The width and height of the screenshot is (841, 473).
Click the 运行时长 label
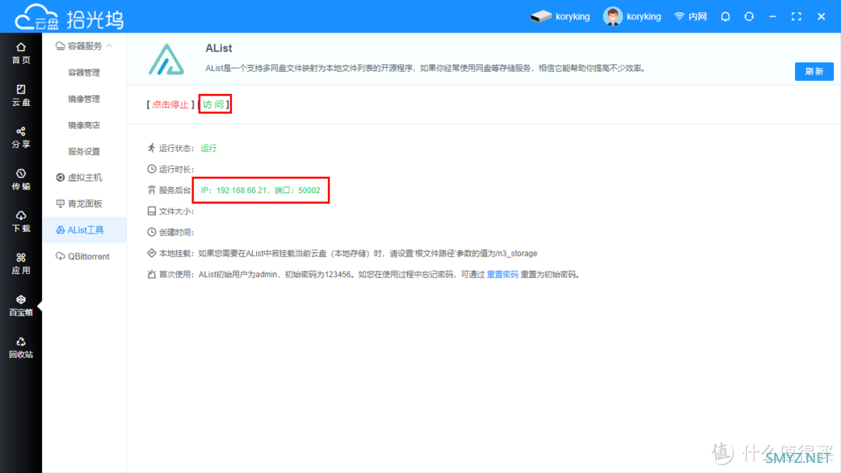click(x=176, y=170)
